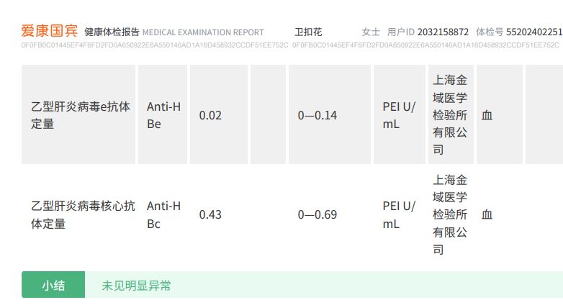Image resolution: width=563 pixels, height=305 pixels.
Task: Select the result value 0.02
Action: coord(210,115)
